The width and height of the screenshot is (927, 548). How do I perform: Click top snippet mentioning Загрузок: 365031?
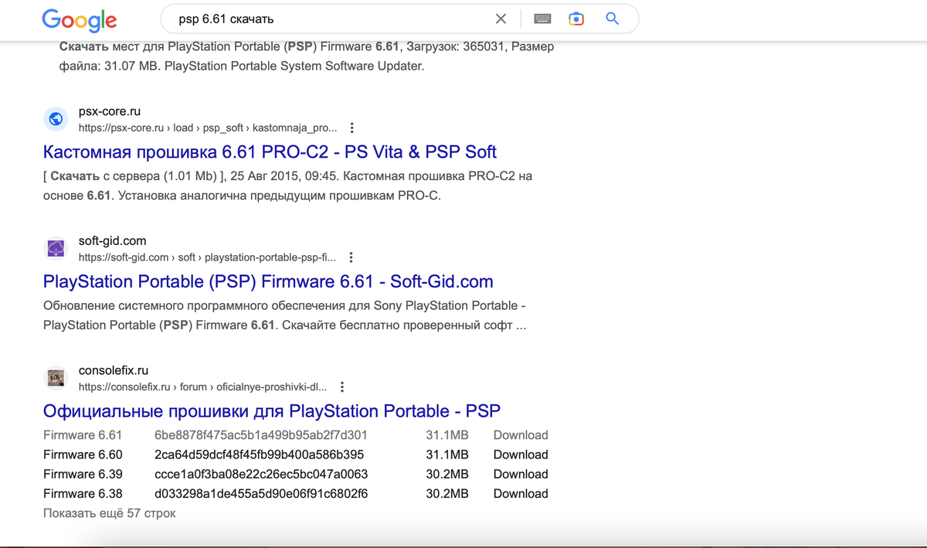tap(307, 56)
